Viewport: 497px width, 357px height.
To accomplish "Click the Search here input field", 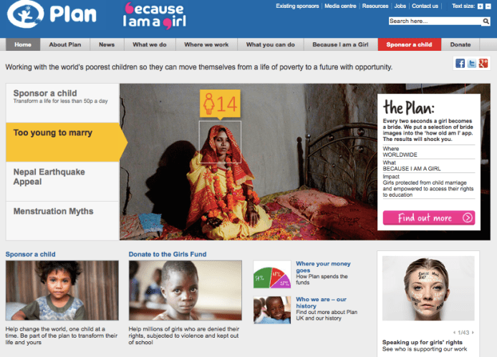I will (x=435, y=21).
